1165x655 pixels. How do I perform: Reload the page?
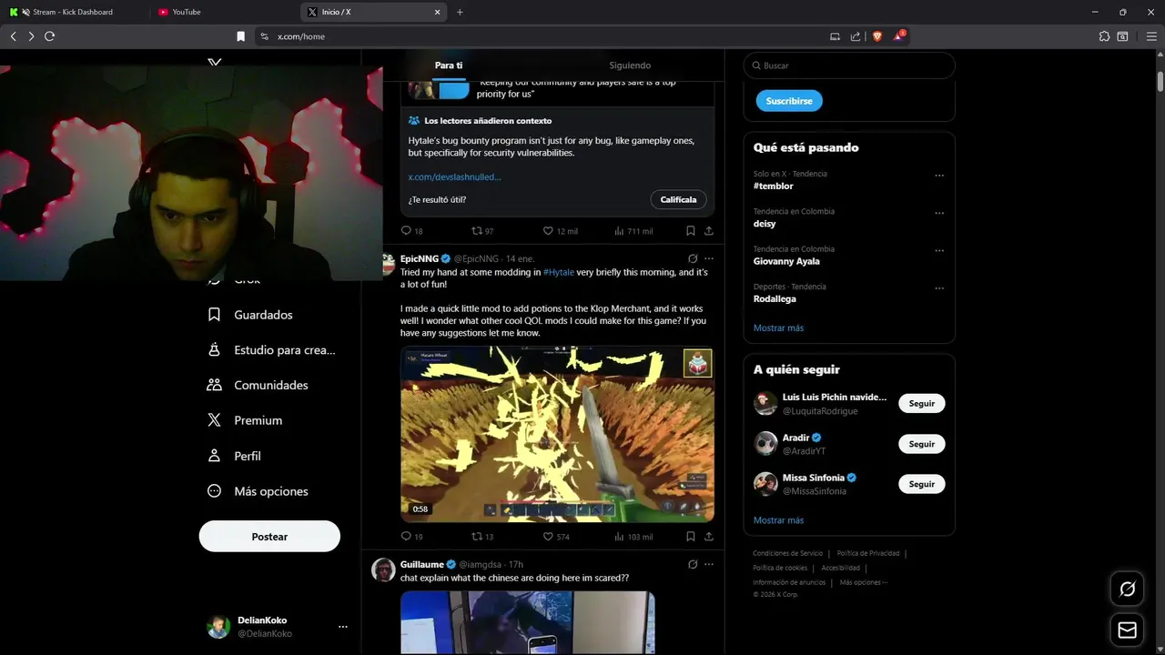click(49, 36)
